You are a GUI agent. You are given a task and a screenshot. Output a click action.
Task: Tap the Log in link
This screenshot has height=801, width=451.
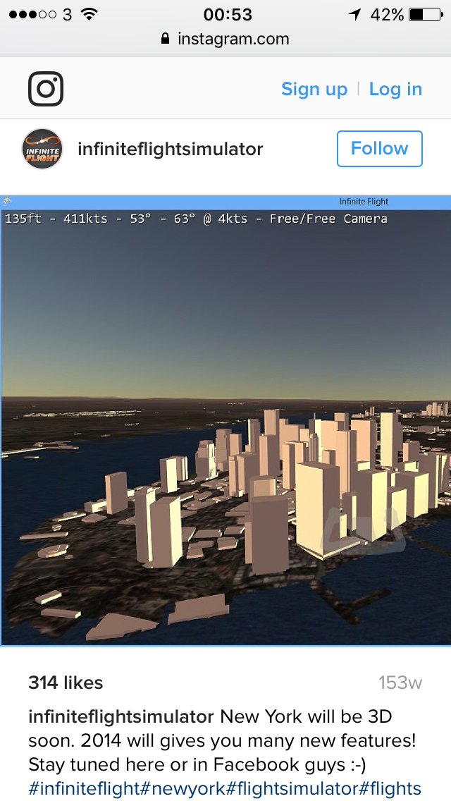(395, 89)
